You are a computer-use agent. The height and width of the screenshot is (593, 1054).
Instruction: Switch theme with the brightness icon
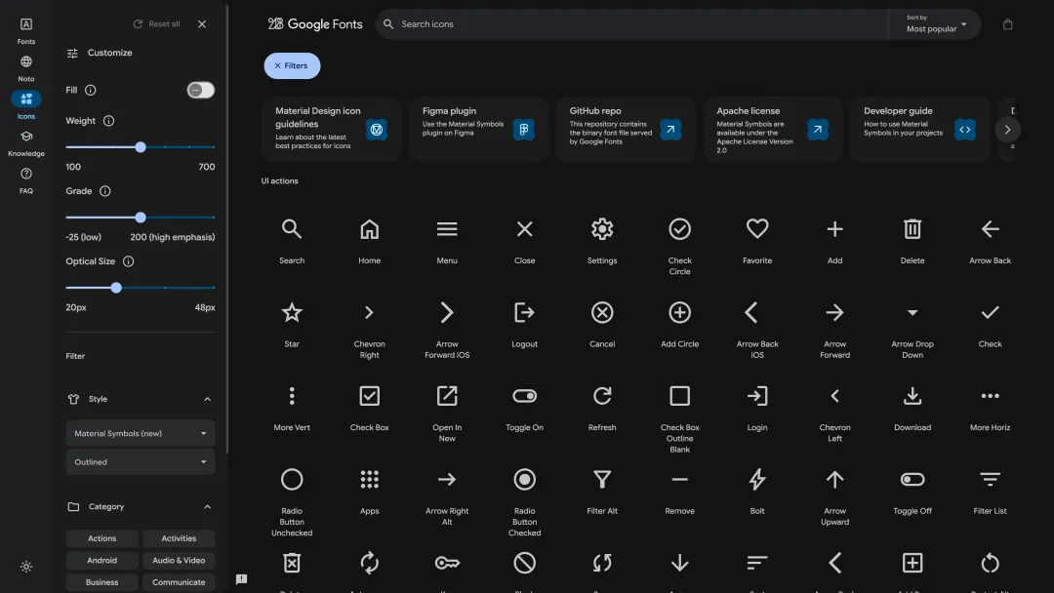pyautogui.click(x=26, y=567)
